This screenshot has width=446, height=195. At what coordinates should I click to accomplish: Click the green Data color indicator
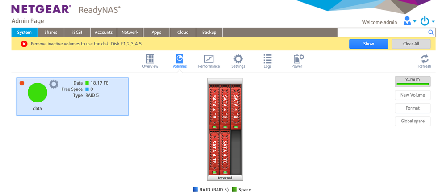point(87,83)
